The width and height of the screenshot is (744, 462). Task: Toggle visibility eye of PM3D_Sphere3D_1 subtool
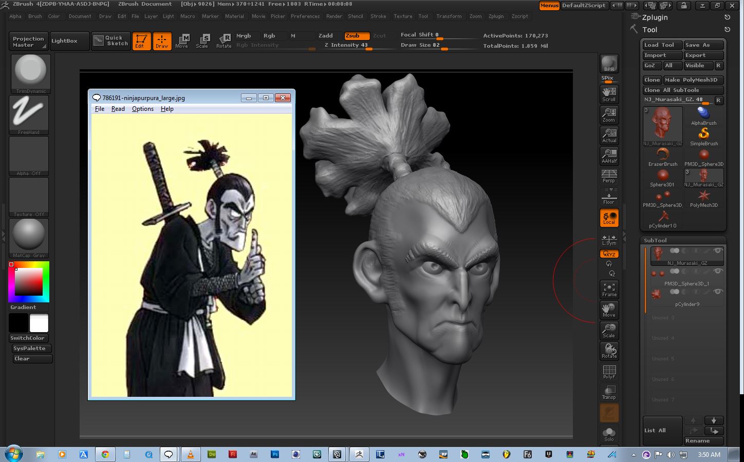pyautogui.click(x=718, y=271)
